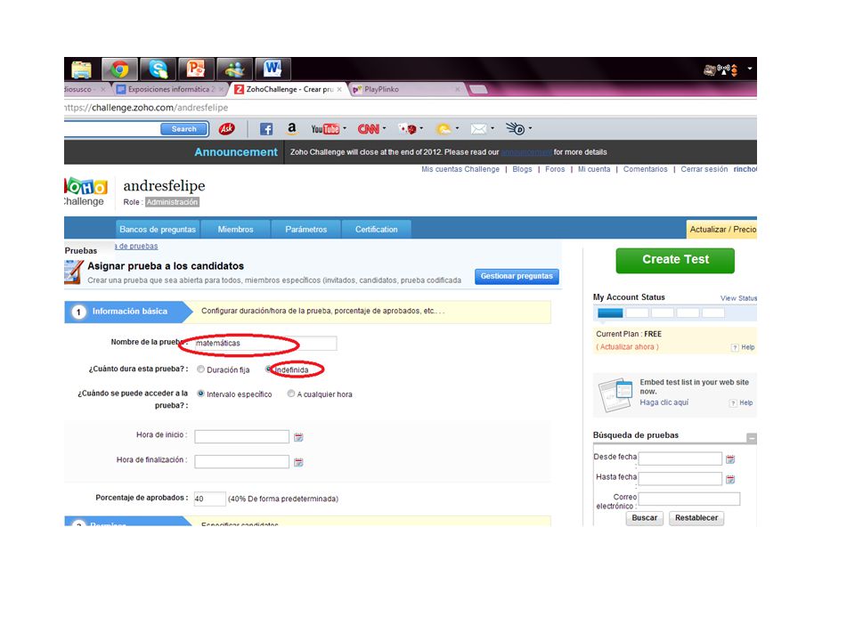
Task: Click the dice games toolbar icon
Action: click(x=407, y=129)
